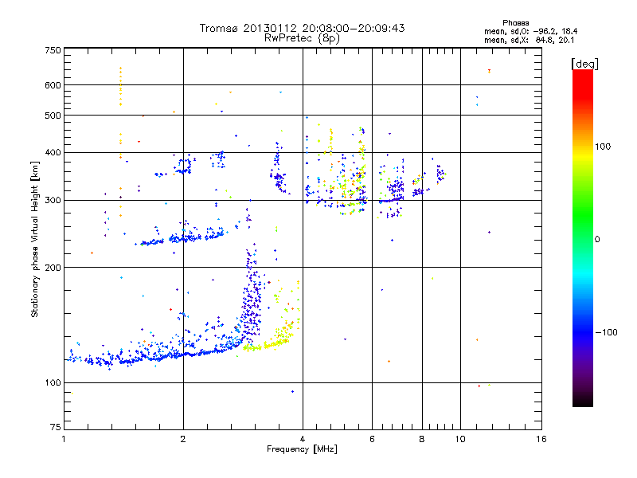
Task: Click the '600' height axis tick label
Action: pyautogui.click(x=53, y=85)
